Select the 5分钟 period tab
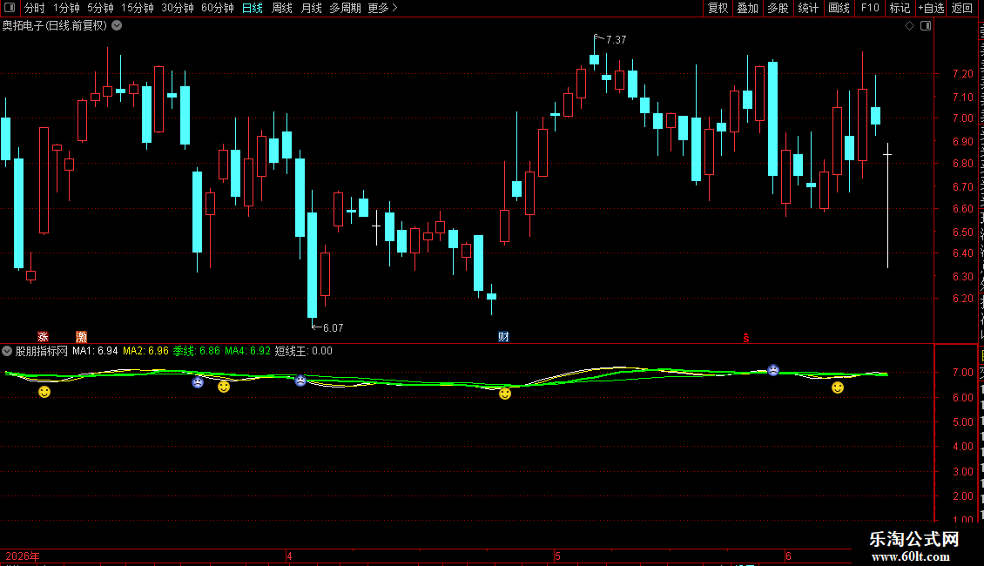 [100, 8]
